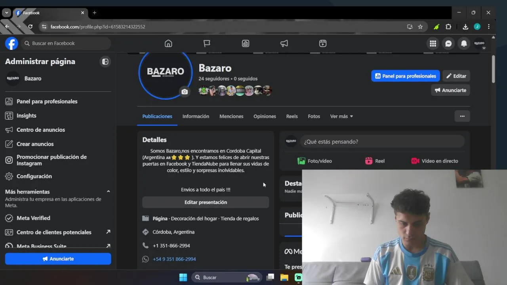Switch to the Reels profile tab
The width and height of the screenshot is (507, 285).
click(292, 116)
